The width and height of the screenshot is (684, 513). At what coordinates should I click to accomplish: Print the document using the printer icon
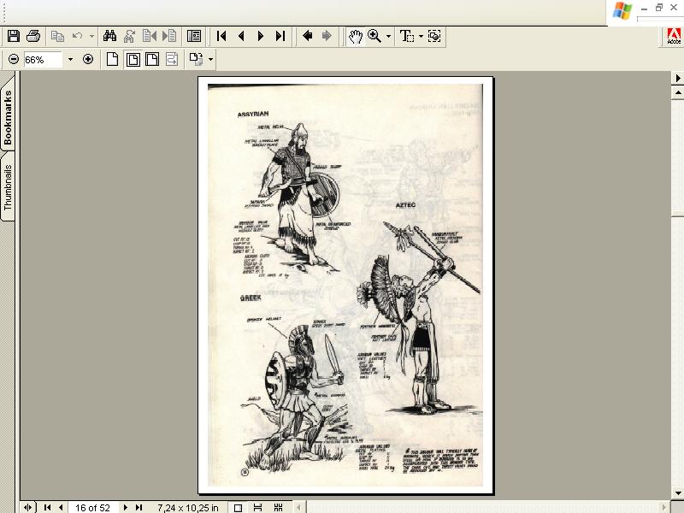pos(33,36)
